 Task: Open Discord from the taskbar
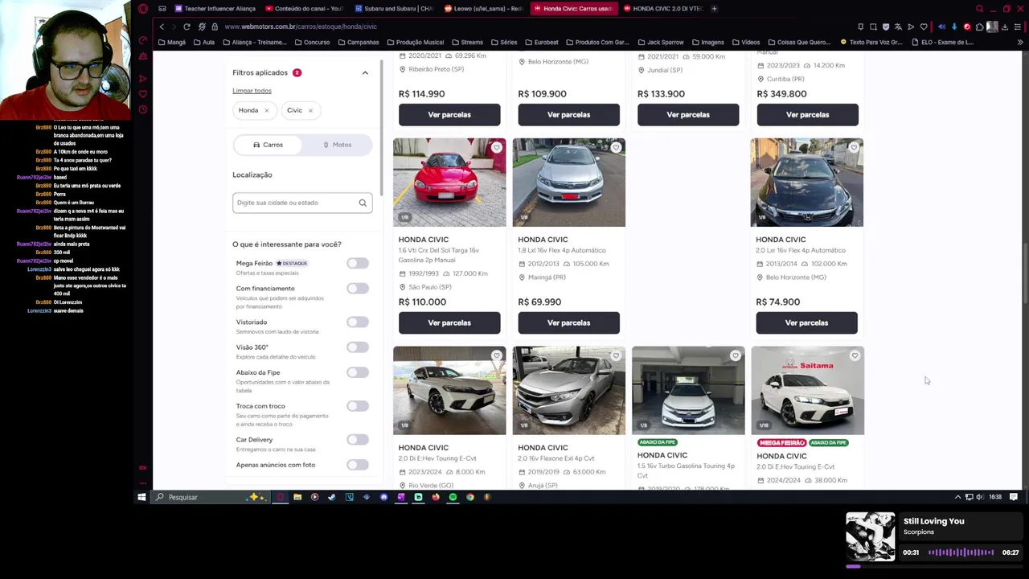[383, 497]
